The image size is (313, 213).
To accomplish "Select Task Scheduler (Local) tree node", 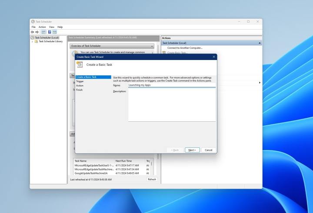I will 47,37.
